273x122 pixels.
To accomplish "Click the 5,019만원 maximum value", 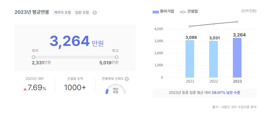I will click(x=109, y=63).
